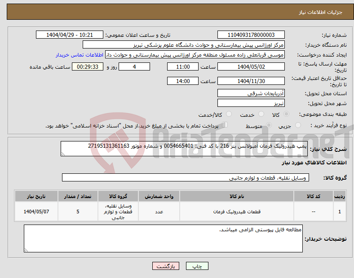Click the buyer organization name field

[x=184, y=44]
